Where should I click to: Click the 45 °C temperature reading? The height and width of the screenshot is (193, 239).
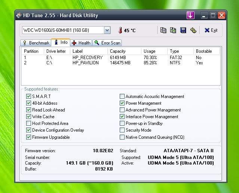pos(130,30)
